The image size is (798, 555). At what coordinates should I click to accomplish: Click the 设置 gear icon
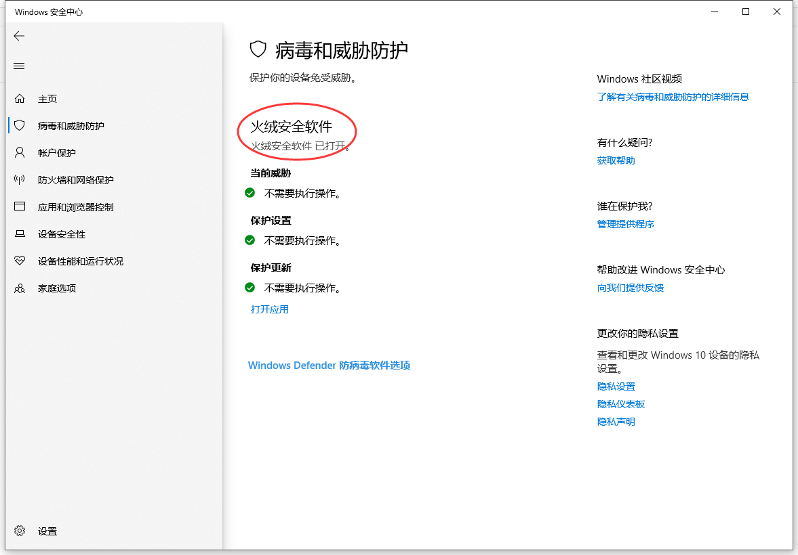20,531
